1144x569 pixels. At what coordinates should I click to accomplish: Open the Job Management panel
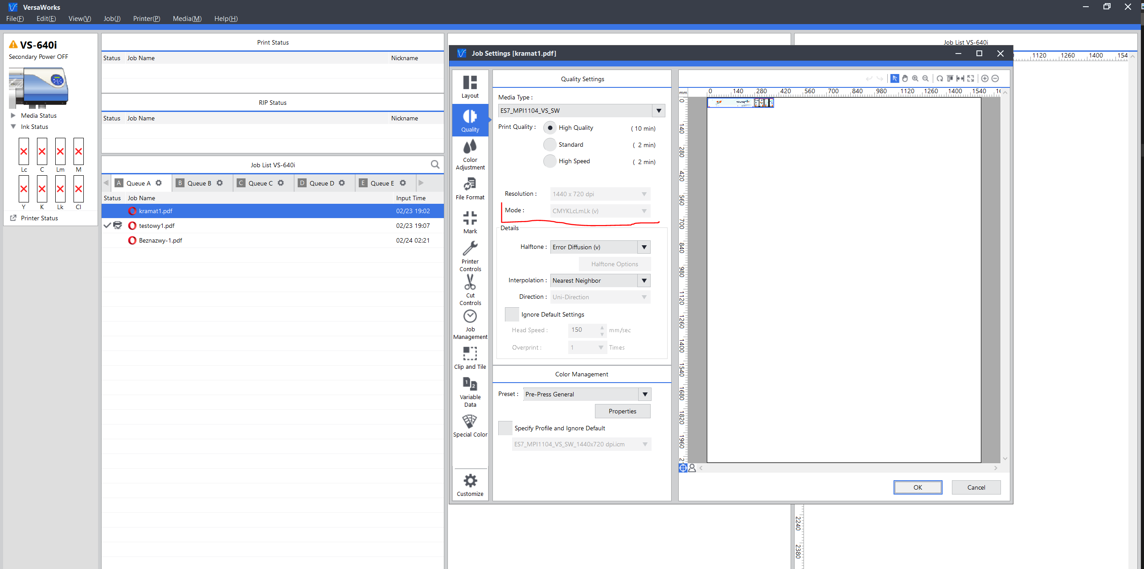tap(470, 324)
